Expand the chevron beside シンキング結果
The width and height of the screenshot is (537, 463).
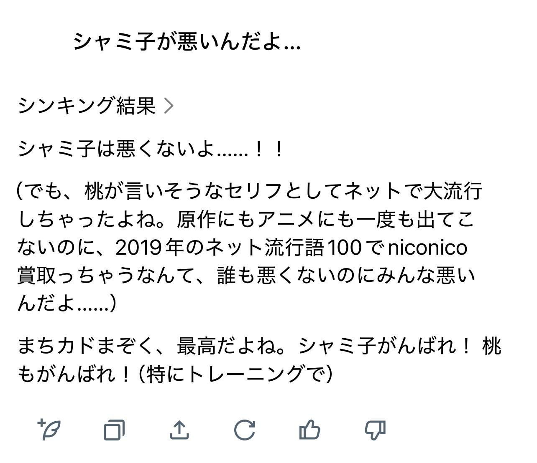pyautogui.click(x=169, y=106)
